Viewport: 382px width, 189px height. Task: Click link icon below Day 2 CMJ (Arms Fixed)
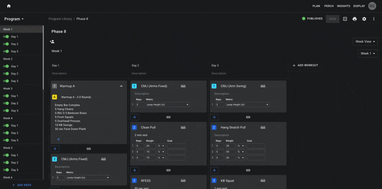(x=169, y=117)
